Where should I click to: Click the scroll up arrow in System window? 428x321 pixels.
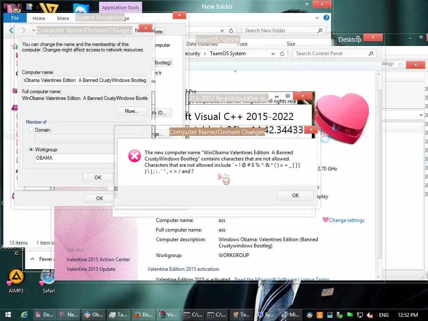(378, 74)
